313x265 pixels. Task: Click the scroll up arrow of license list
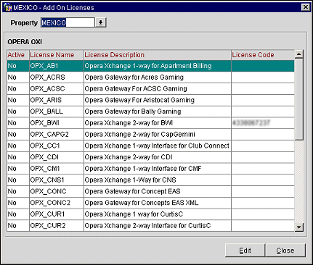299,54
